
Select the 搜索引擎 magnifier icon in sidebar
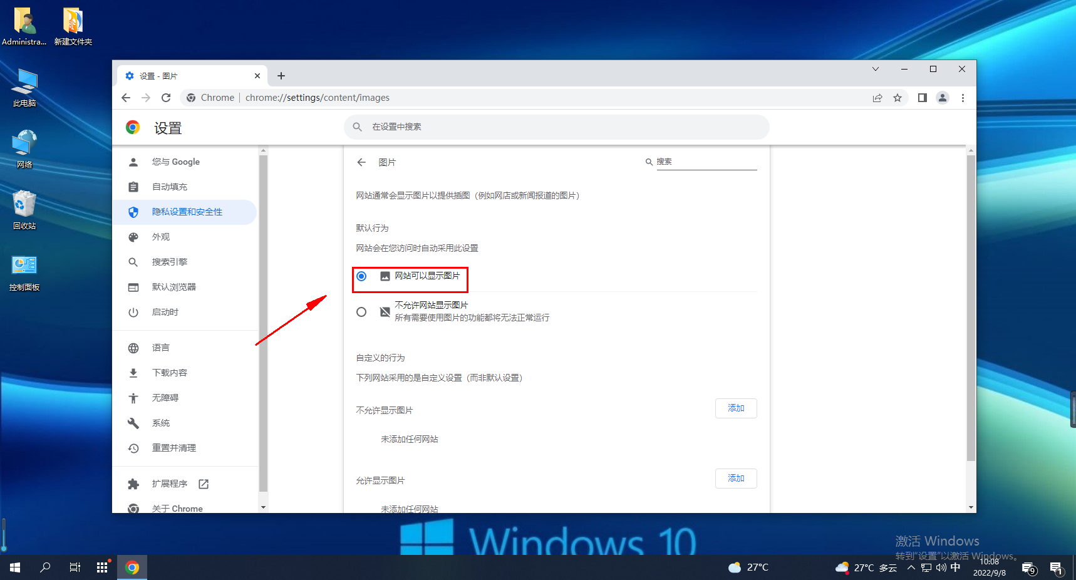click(x=133, y=262)
